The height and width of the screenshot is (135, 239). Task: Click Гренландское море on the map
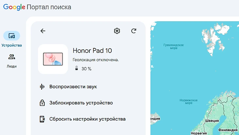[174, 46]
